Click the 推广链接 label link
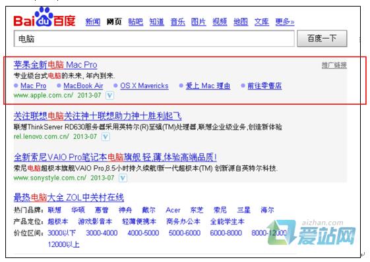 [334, 65]
